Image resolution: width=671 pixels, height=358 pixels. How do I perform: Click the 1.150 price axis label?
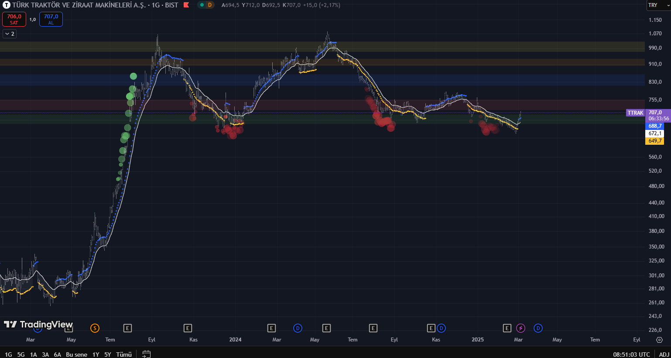click(655, 20)
